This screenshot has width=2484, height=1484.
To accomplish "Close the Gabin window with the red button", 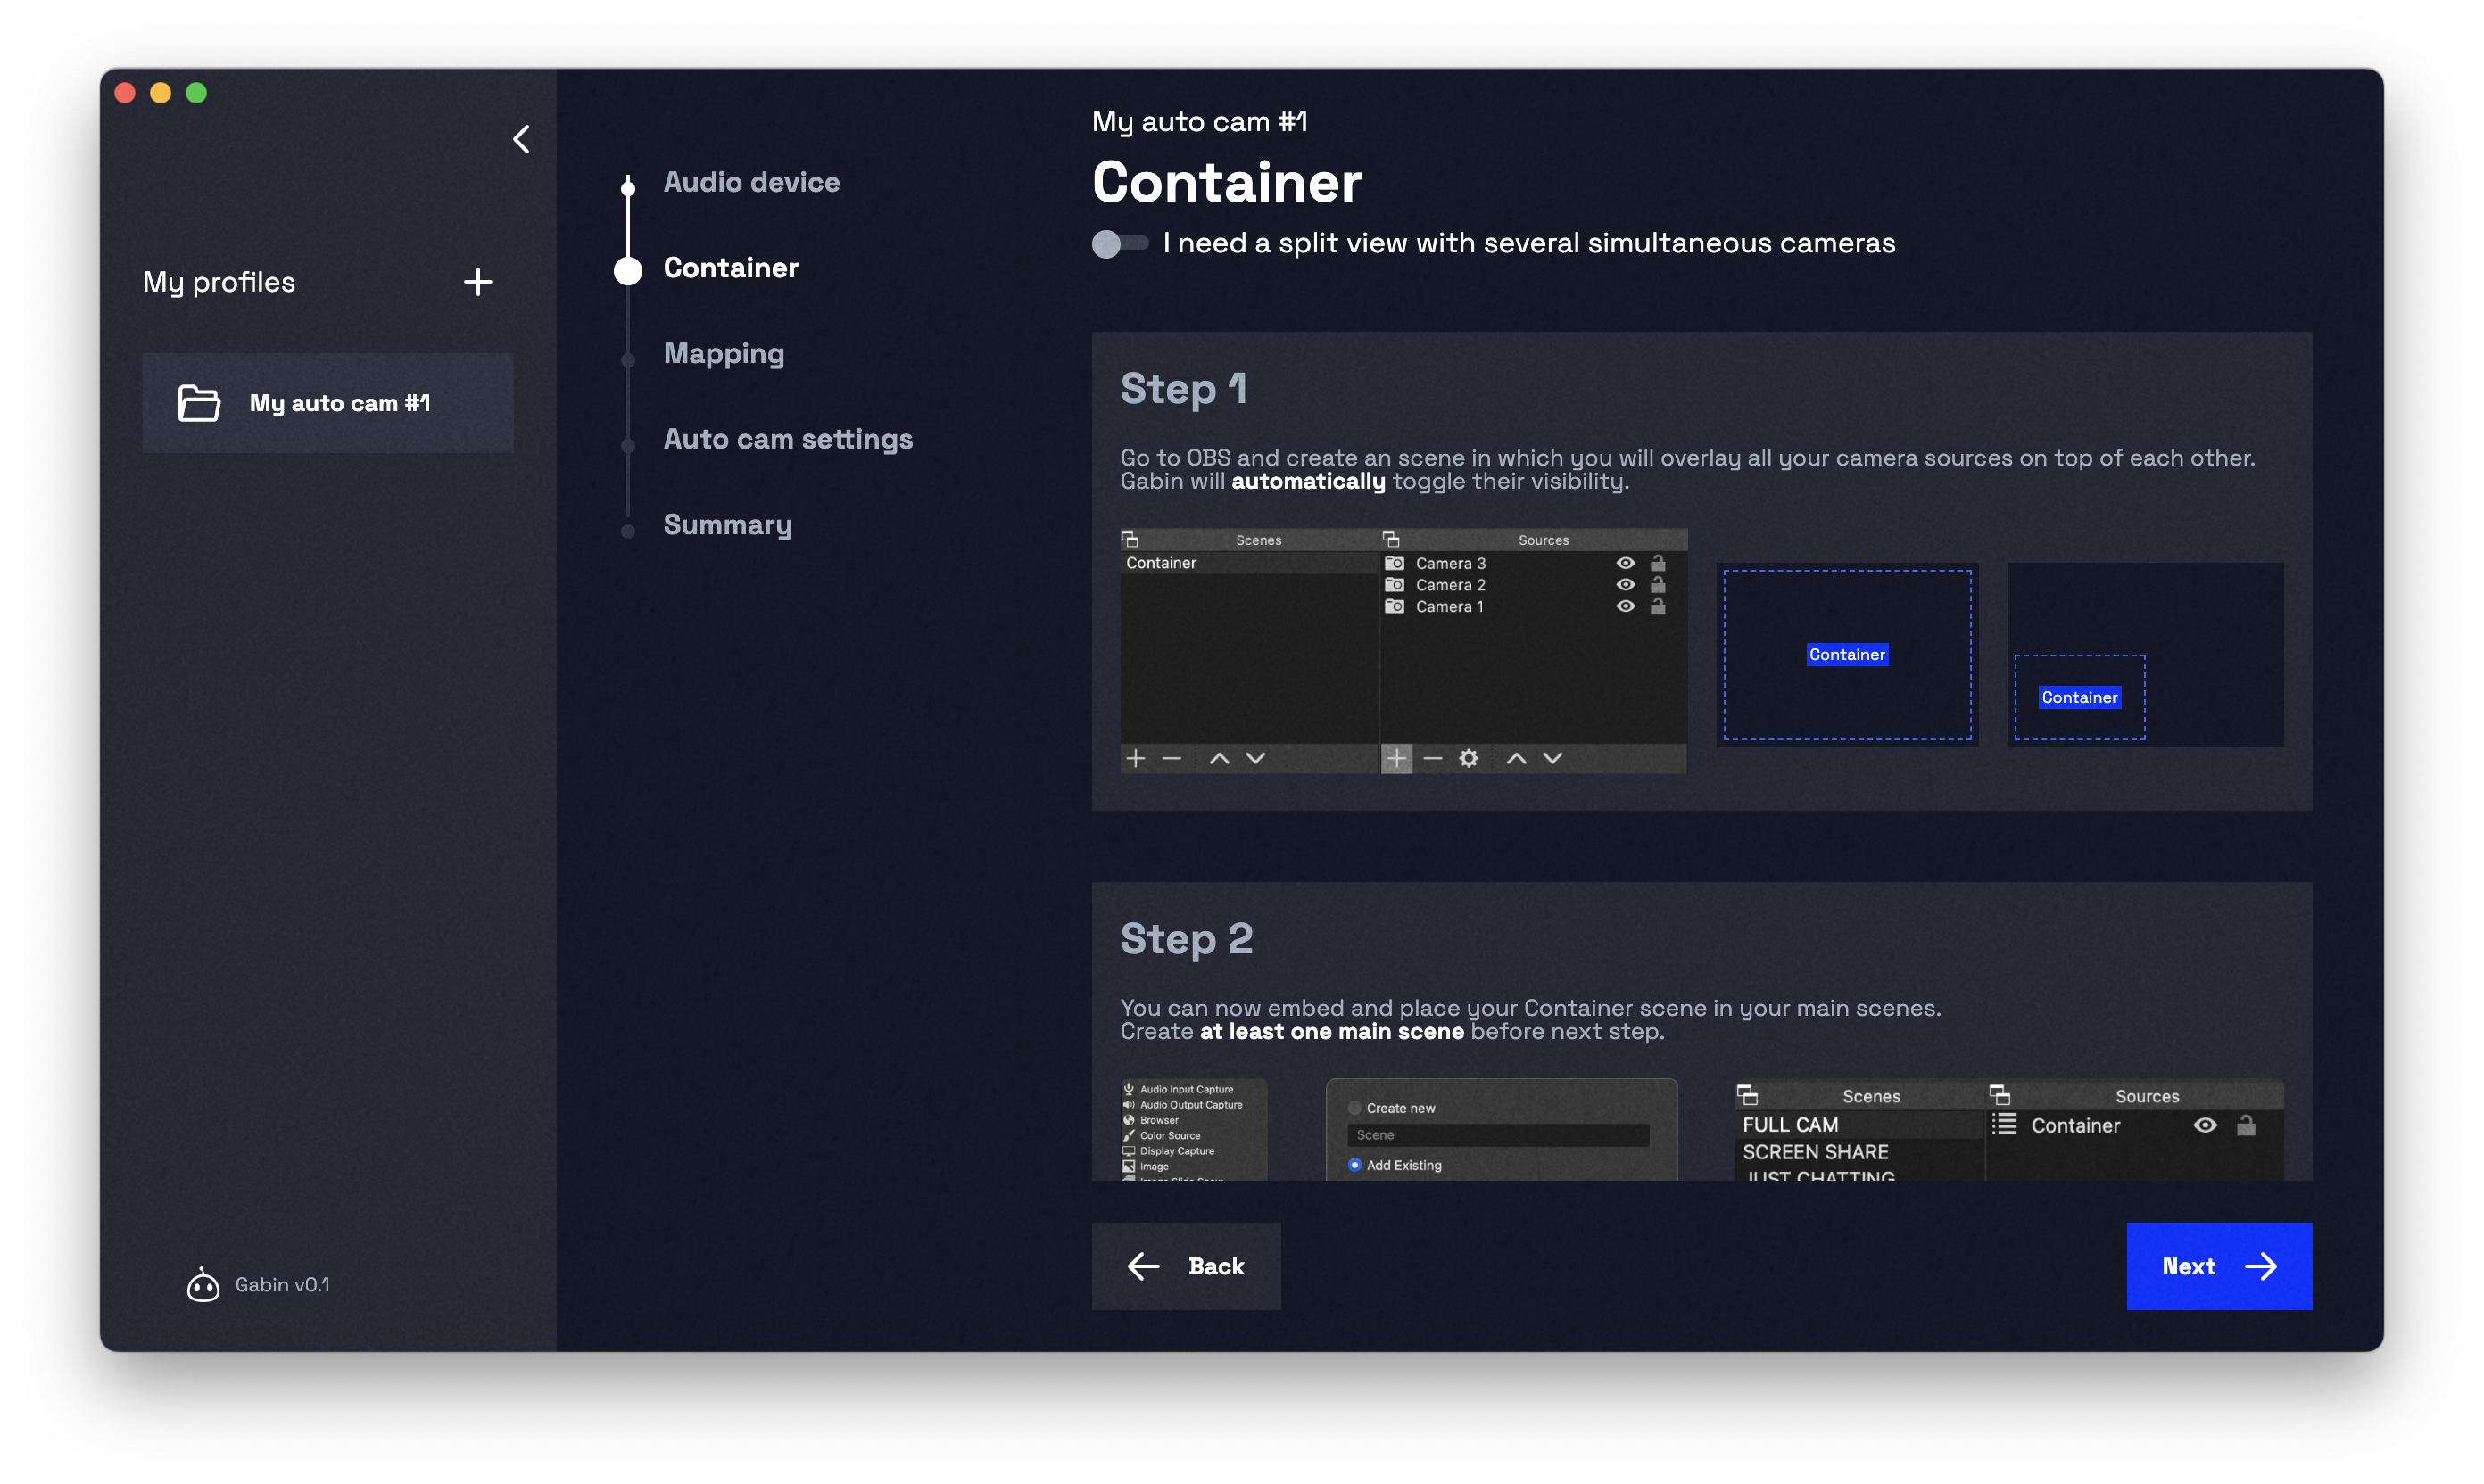I will coord(125,93).
